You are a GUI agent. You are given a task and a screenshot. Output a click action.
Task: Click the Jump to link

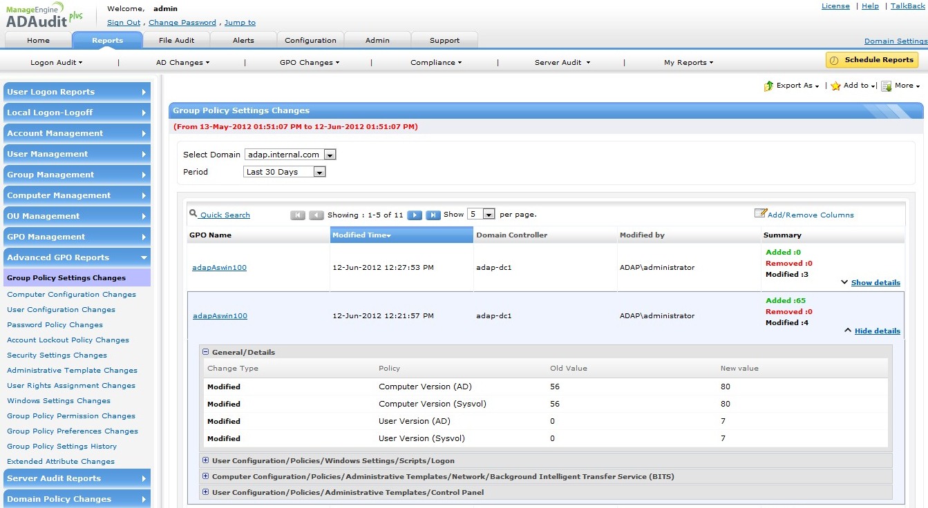point(240,23)
